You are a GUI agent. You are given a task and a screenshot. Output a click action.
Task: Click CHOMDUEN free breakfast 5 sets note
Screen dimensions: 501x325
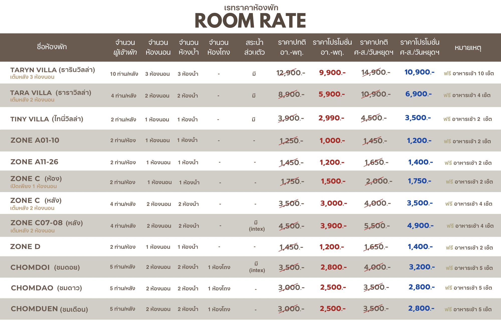pos(468,309)
